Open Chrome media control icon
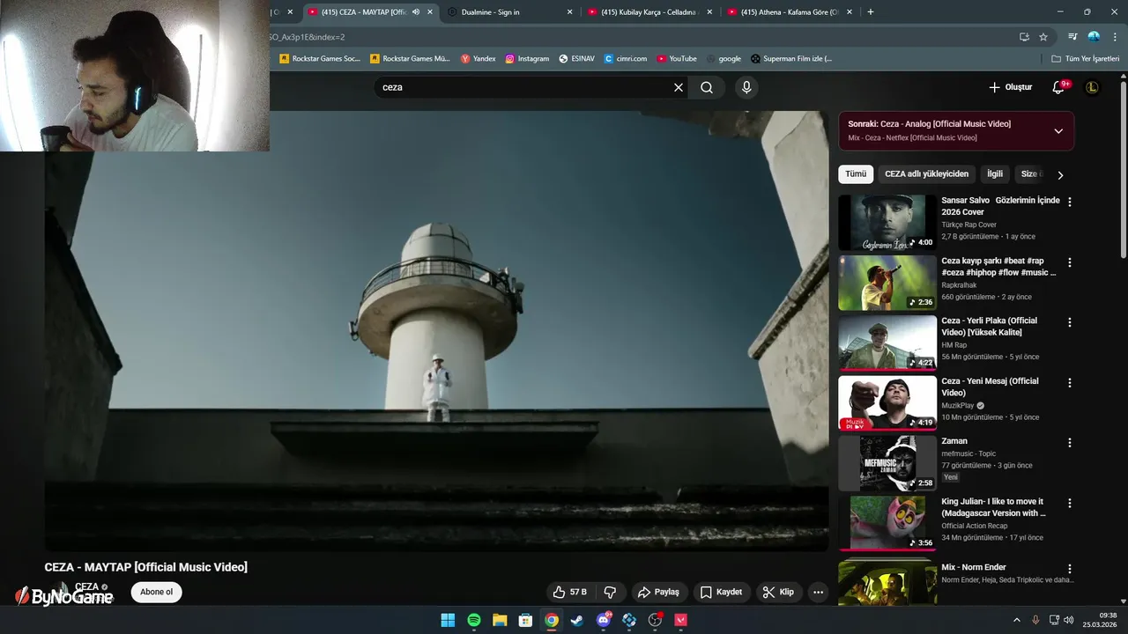 1072,37
